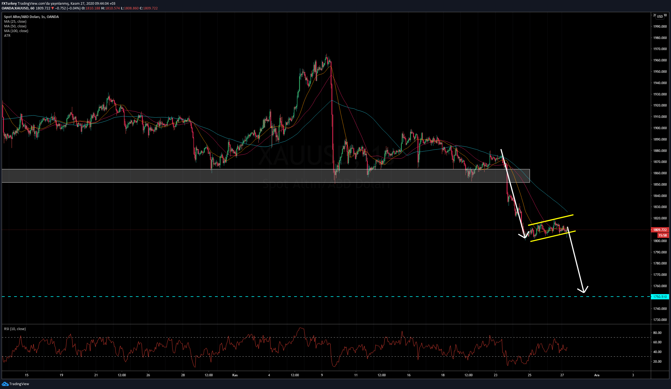Click the high price H:1810.574 value
The image size is (671, 389).
pyautogui.click(x=111, y=8)
